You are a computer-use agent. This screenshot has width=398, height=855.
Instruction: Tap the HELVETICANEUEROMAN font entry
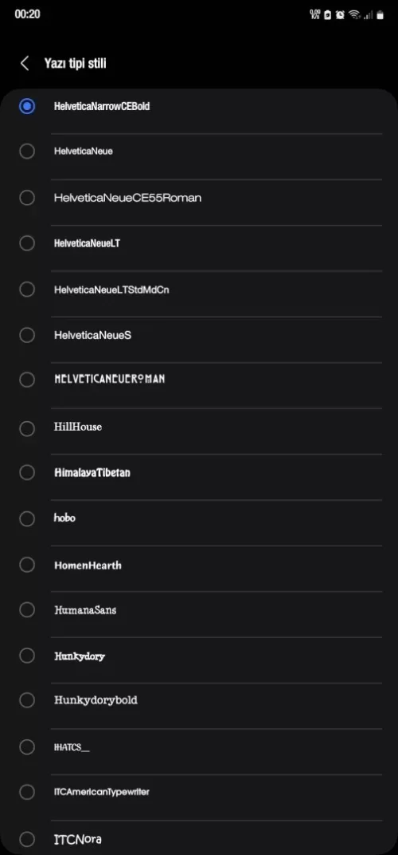tap(109, 378)
